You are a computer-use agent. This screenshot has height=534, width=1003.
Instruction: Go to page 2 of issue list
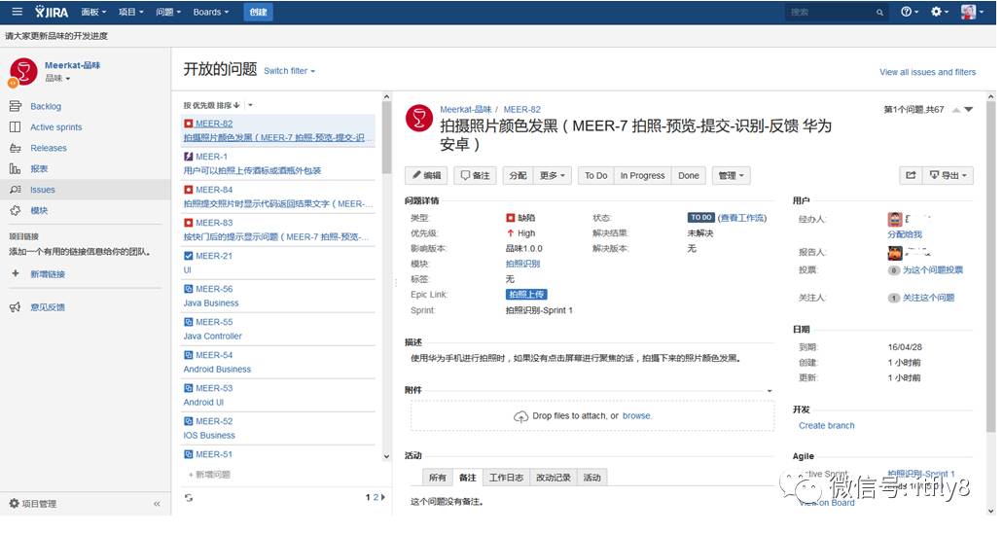click(376, 497)
